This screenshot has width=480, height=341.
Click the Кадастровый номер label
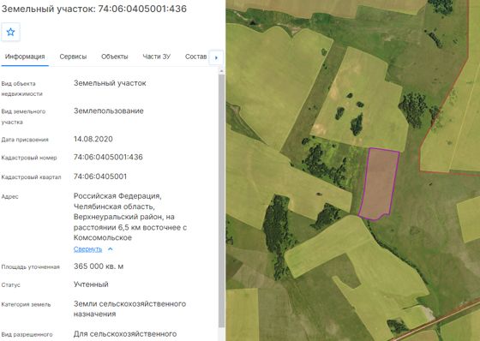(x=29, y=158)
